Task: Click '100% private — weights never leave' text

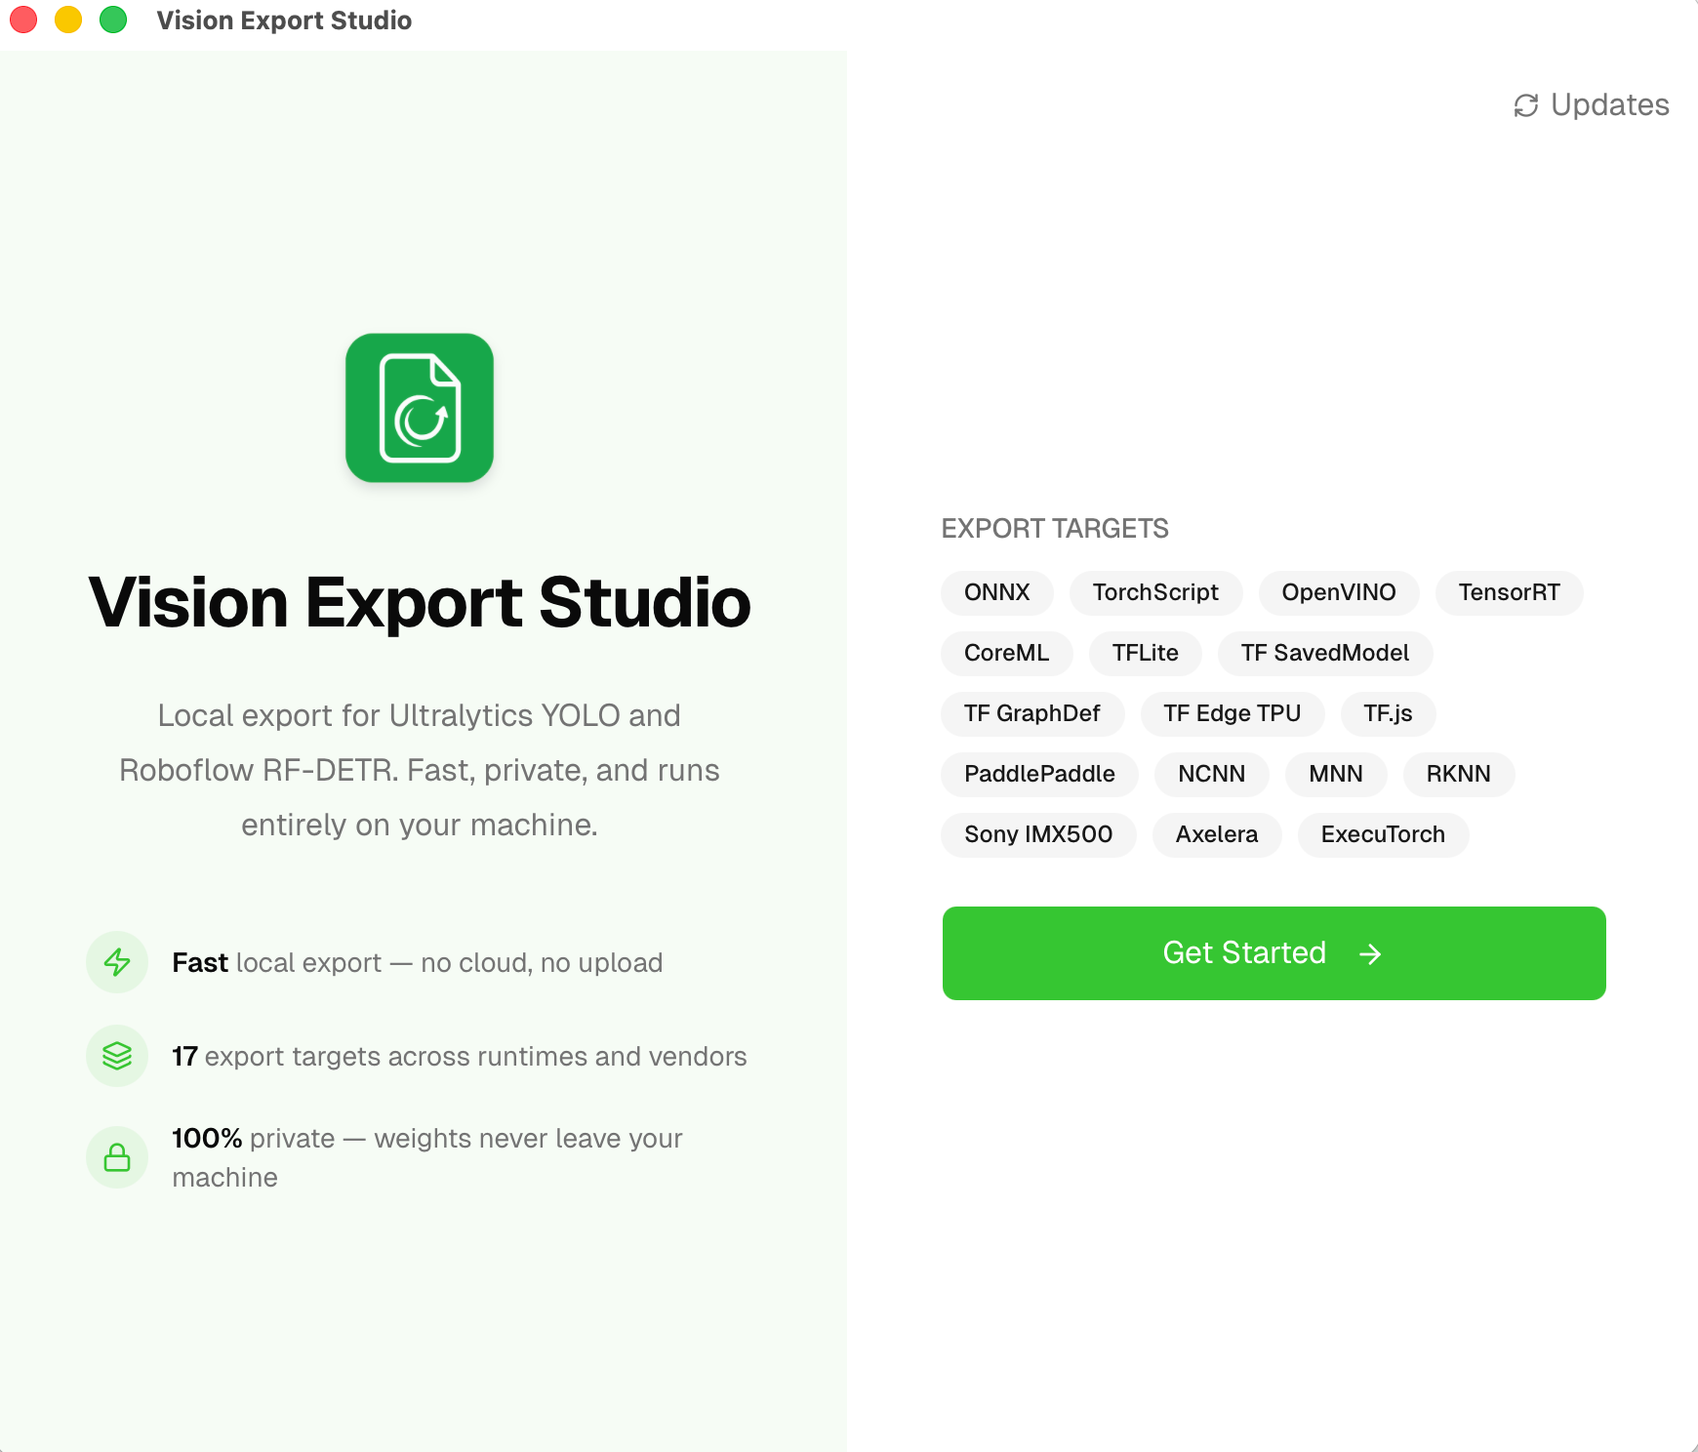Action: point(427,1157)
